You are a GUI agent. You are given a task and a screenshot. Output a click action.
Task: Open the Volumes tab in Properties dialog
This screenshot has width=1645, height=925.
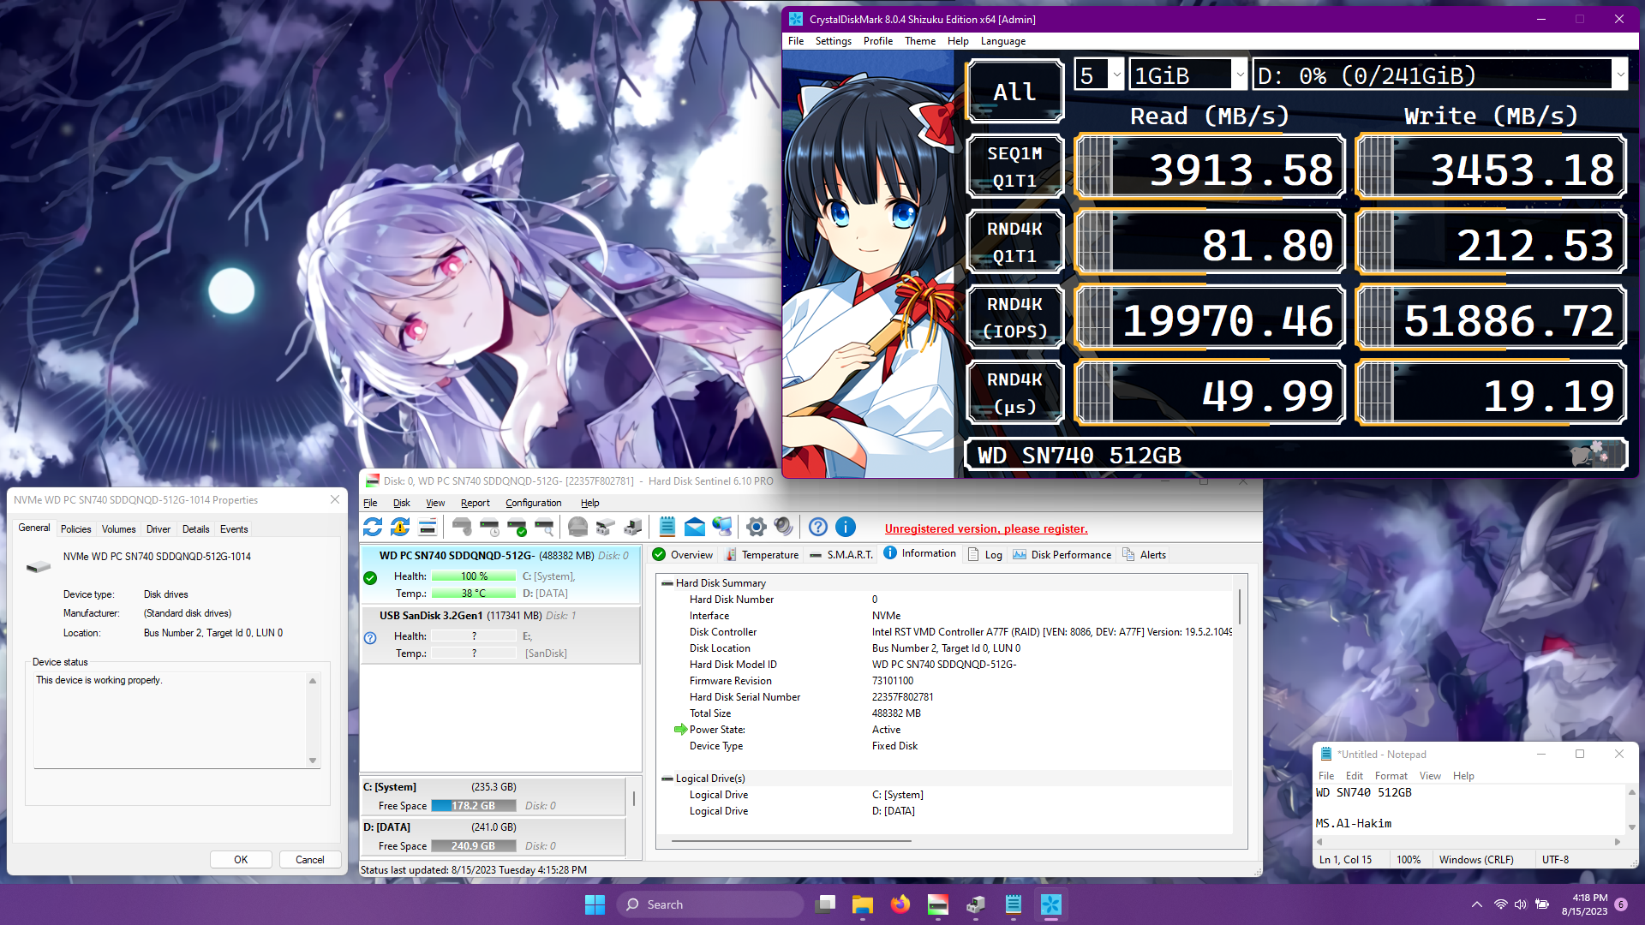coord(118,529)
